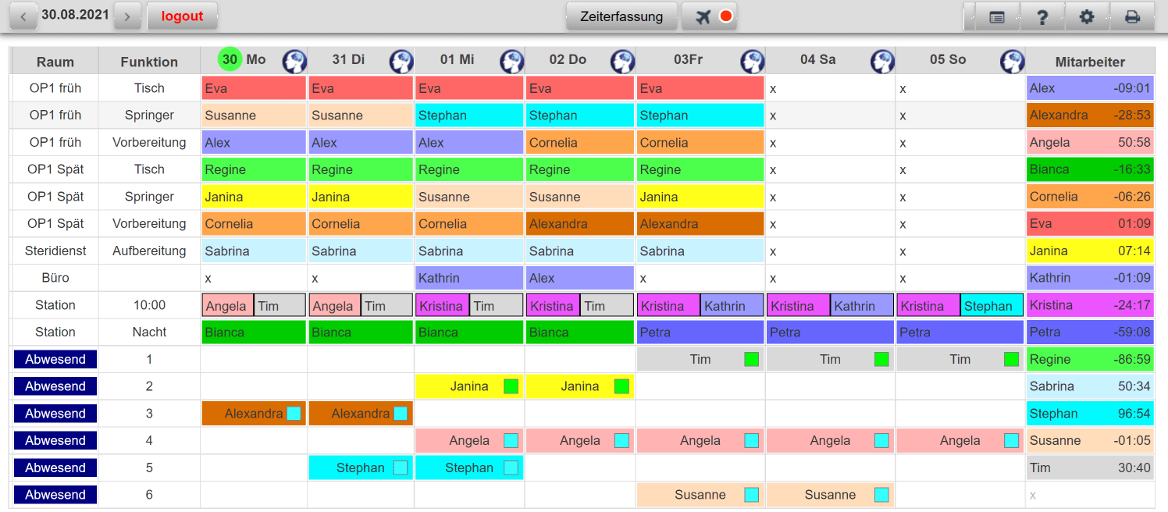This screenshot has height=512, width=1168.
Task: Expand the Abwesend row 1 section
Action: (x=54, y=359)
